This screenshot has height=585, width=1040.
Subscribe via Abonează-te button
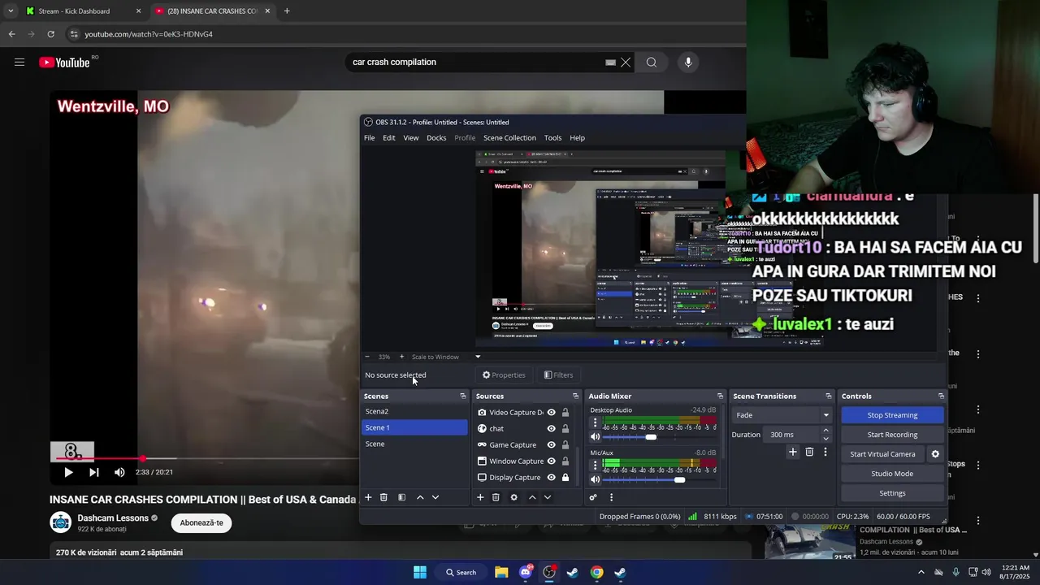click(201, 522)
